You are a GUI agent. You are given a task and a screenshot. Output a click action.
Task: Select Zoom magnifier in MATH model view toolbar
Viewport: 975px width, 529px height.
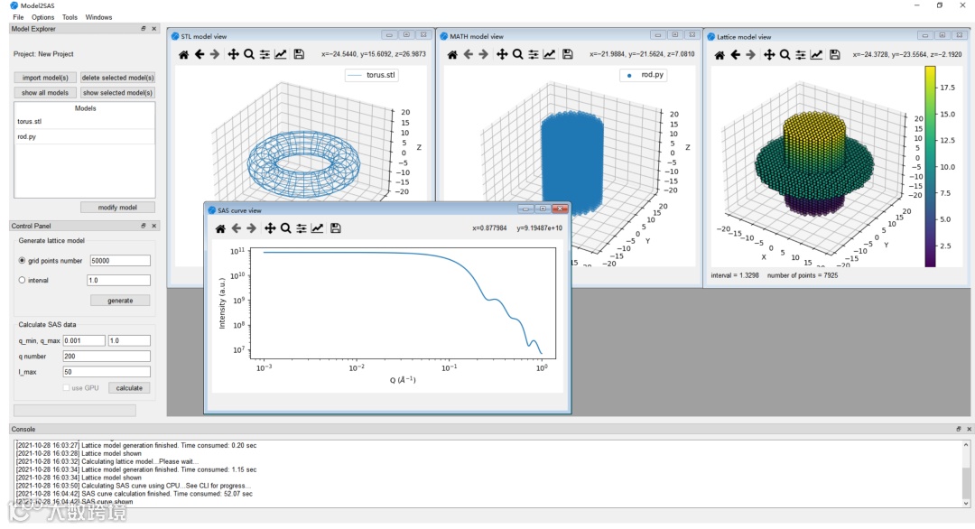tap(517, 55)
